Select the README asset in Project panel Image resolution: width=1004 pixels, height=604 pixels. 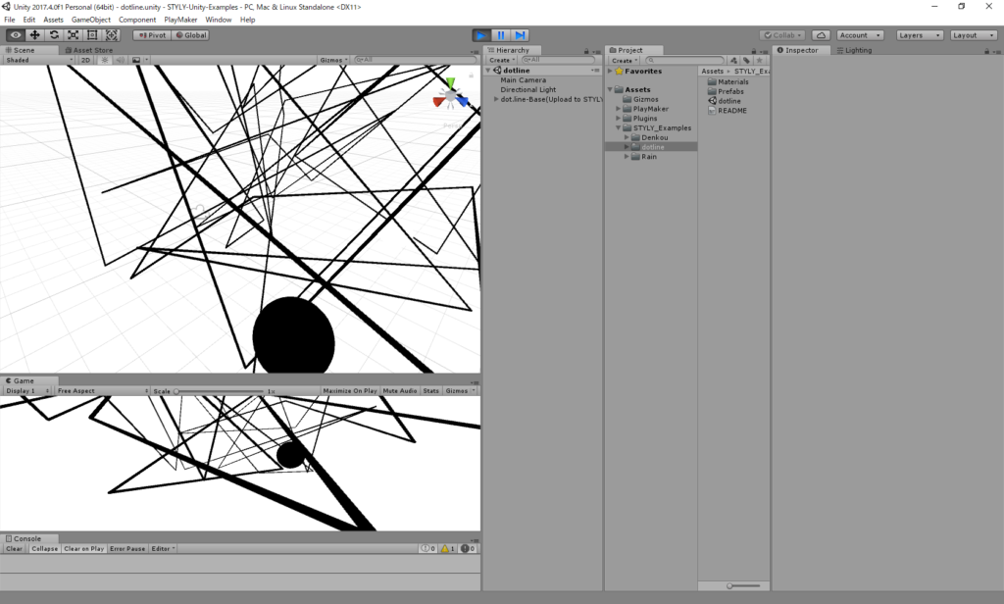point(734,111)
